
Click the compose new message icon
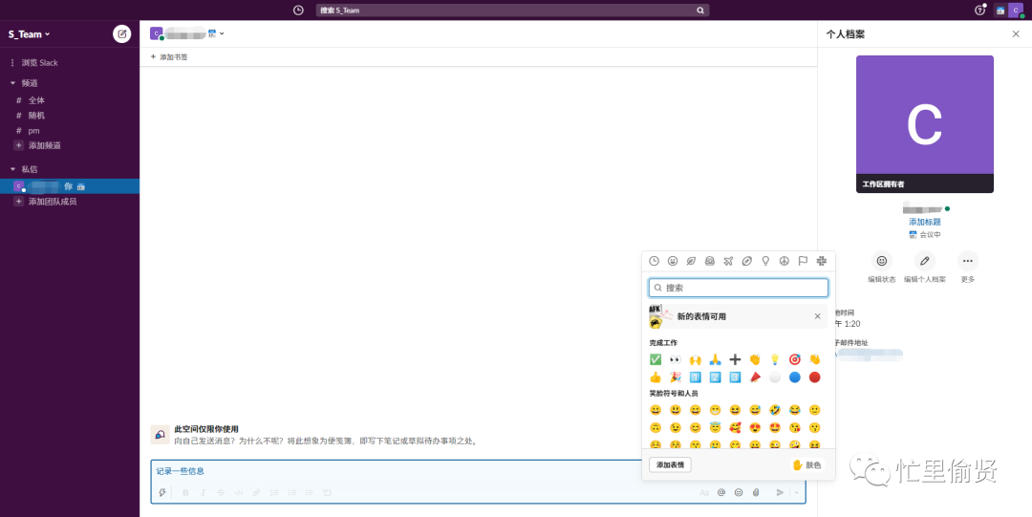coord(121,33)
